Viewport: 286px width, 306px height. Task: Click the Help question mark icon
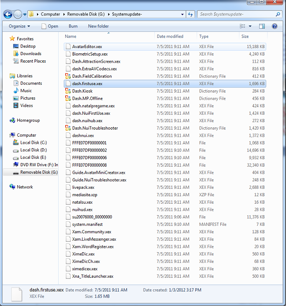[x=275, y=26]
